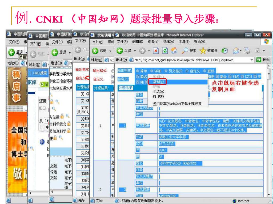273x204 pixels.
Task: Click the Windows flag logo in front window
Action: [x=266, y=42]
